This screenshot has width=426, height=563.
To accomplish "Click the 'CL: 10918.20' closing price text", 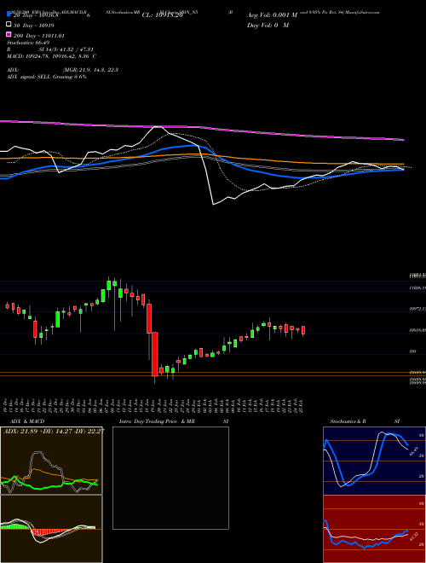I will tap(163, 15).
